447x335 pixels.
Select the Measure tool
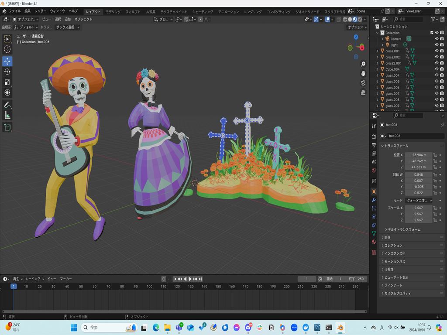point(7,115)
